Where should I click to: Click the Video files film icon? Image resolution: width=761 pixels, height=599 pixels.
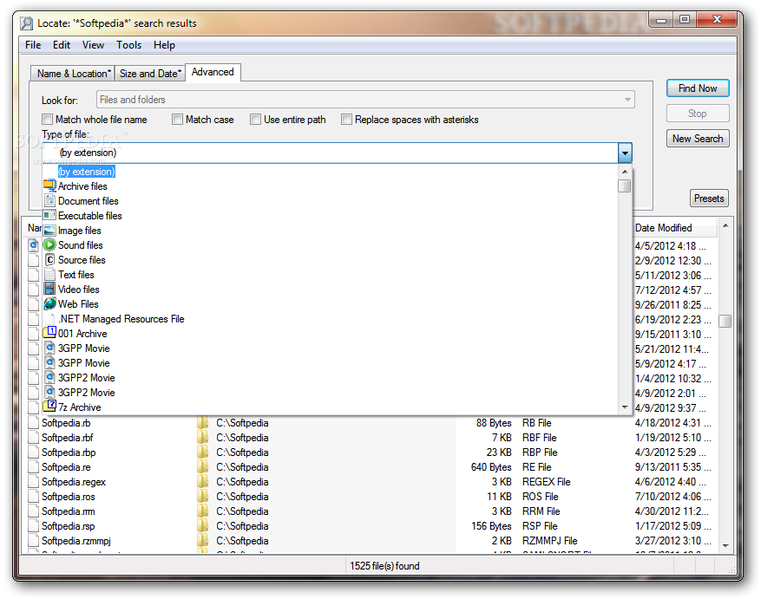49,289
